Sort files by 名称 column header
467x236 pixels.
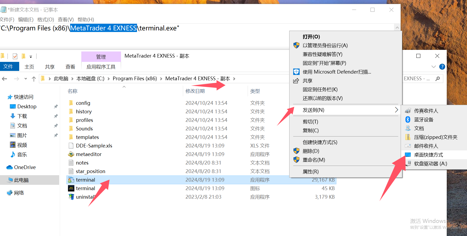click(73, 91)
